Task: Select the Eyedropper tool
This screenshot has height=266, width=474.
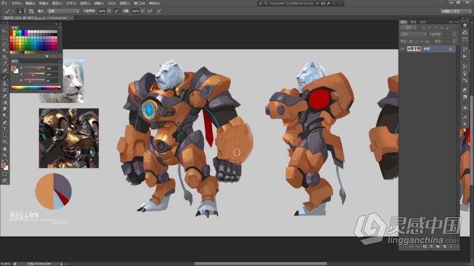Action: tap(4, 64)
